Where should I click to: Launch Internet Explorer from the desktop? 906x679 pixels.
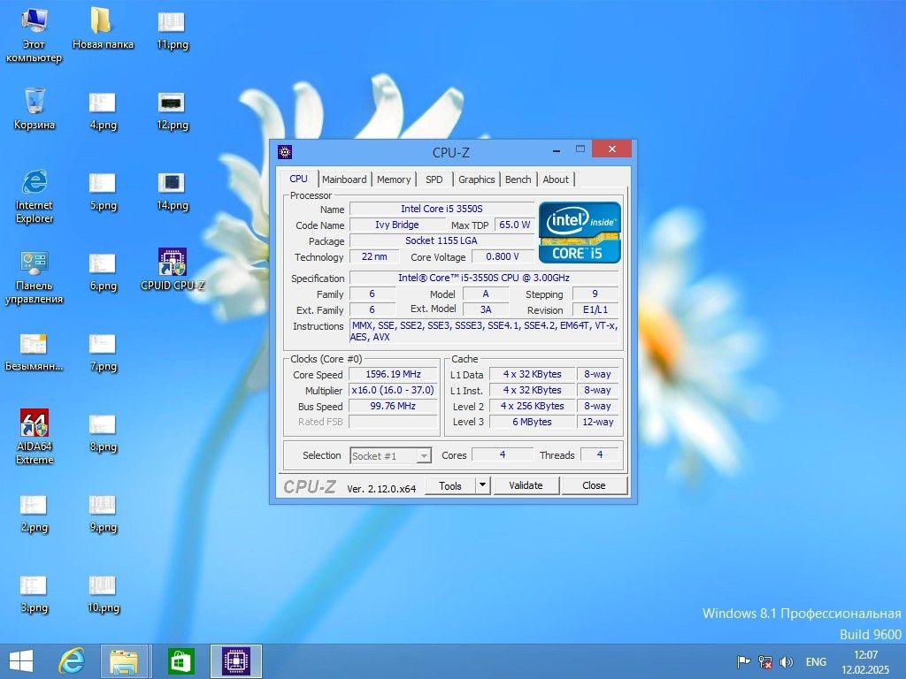[35, 195]
